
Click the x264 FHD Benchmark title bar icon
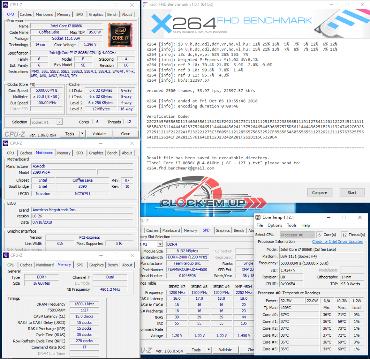(x=145, y=4)
